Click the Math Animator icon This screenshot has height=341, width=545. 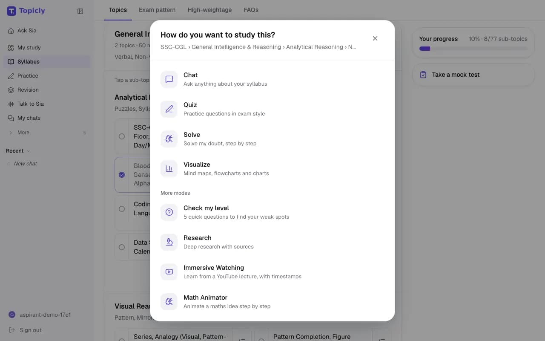169,302
